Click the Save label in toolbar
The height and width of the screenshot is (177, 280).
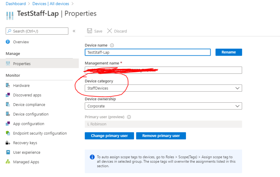click(x=98, y=31)
